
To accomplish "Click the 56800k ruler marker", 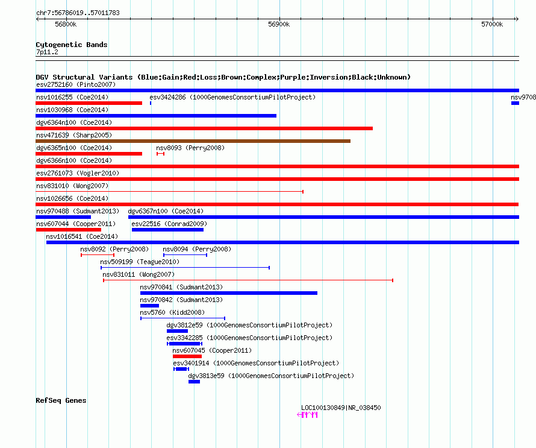I will click(x=66, y=24).
